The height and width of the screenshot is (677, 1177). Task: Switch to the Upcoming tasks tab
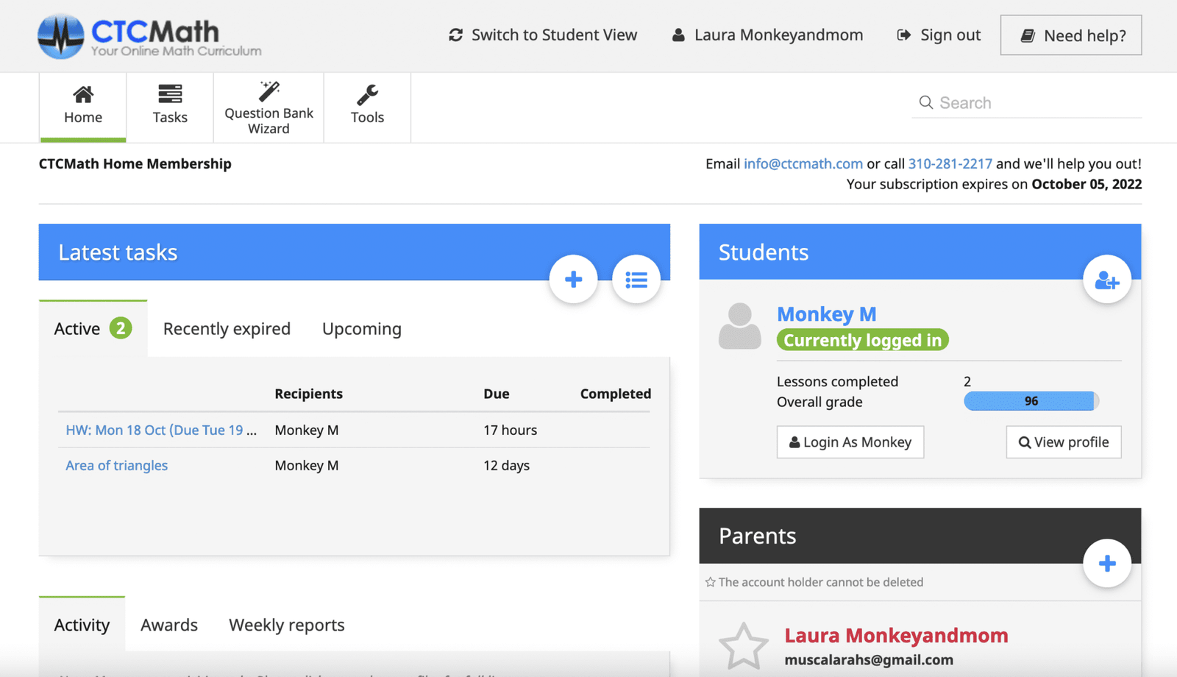[x=361, y=329]
